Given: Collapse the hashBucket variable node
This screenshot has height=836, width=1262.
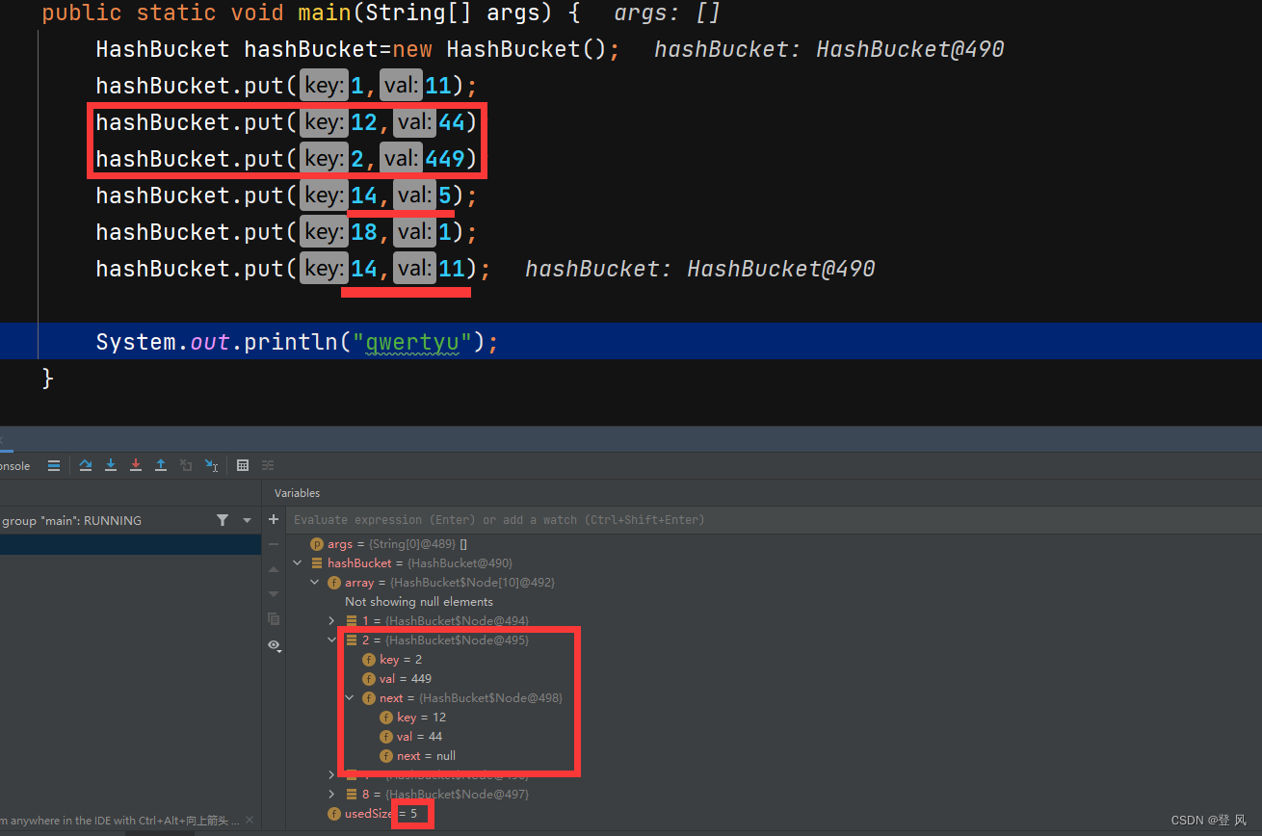Looking at the screenshot, I should pos(297,563).
